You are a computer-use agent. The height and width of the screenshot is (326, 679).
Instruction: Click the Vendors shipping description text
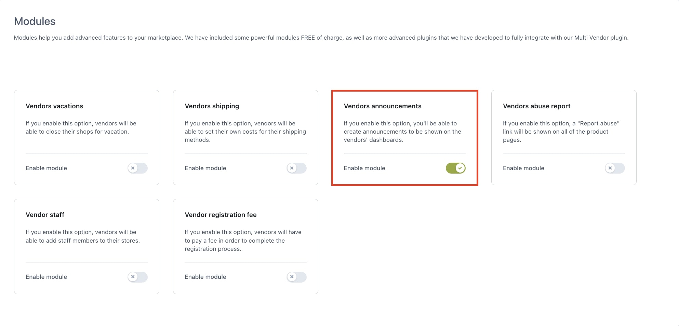coord(245,132)
